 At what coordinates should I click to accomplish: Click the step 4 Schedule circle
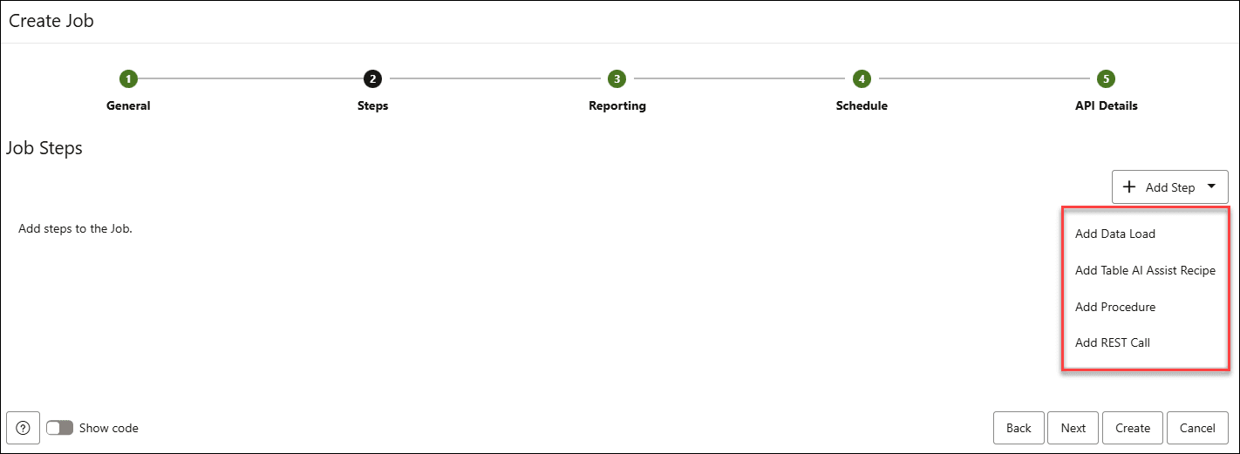(x=862, y=79)
